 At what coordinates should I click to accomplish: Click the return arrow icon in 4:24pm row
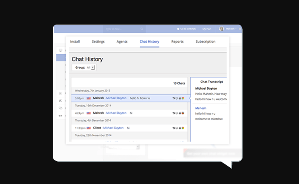click(x=173, y=113)
